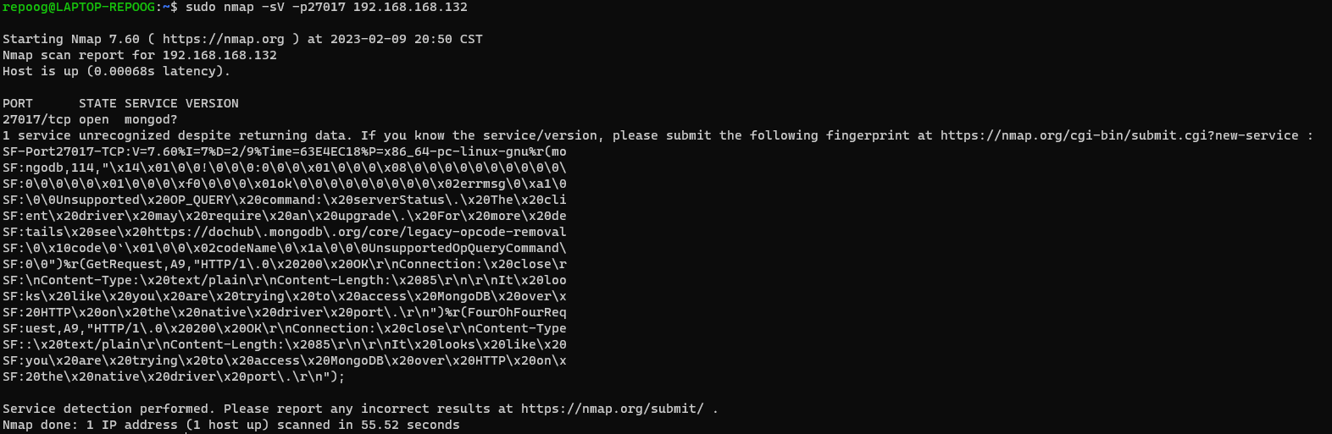Click the mongod? service name
1332x434 pixels.
pos(151,119)
